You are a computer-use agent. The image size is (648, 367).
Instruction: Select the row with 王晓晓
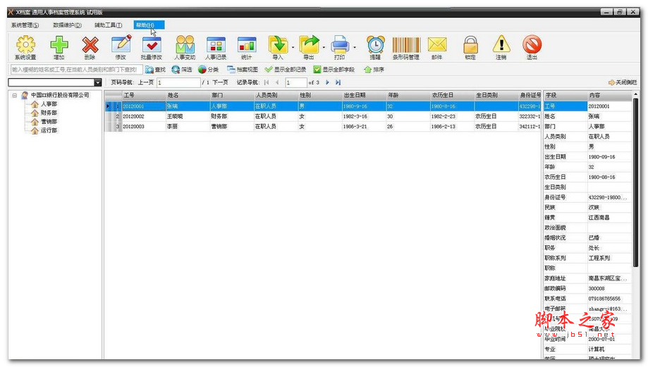point(323,116)
